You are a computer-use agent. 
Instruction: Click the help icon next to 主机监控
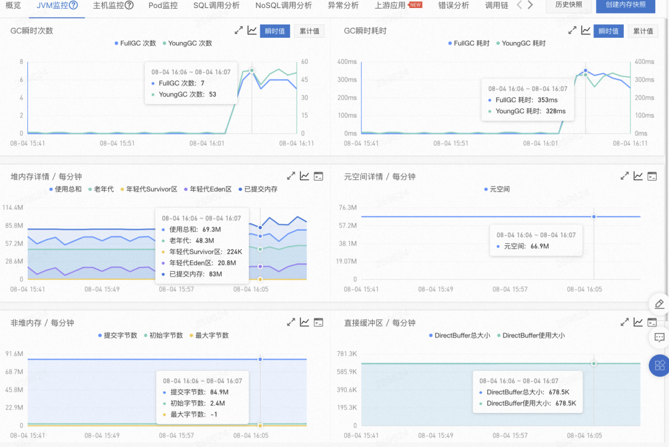coord(129,6)
